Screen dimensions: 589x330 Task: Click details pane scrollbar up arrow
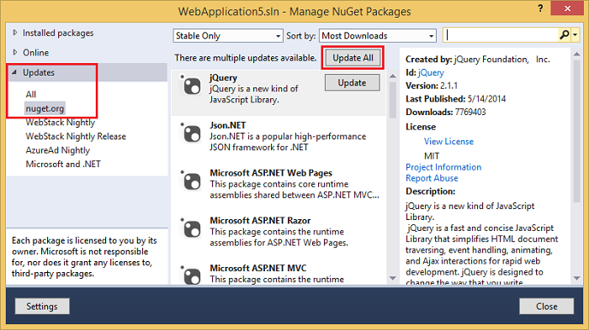(577, 55)
